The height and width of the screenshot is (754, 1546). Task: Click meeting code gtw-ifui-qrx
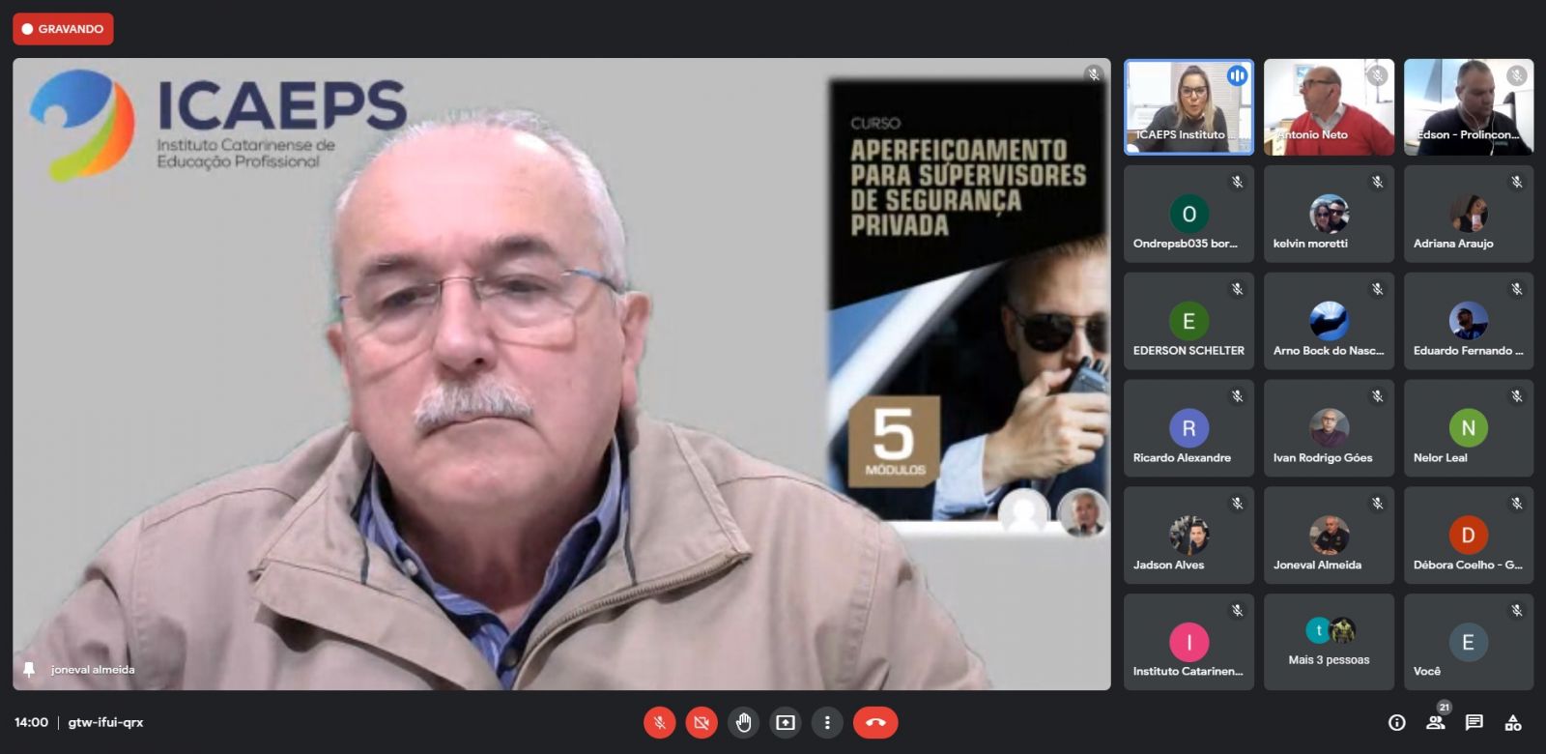pyautogui.click(x=105, y=722)
